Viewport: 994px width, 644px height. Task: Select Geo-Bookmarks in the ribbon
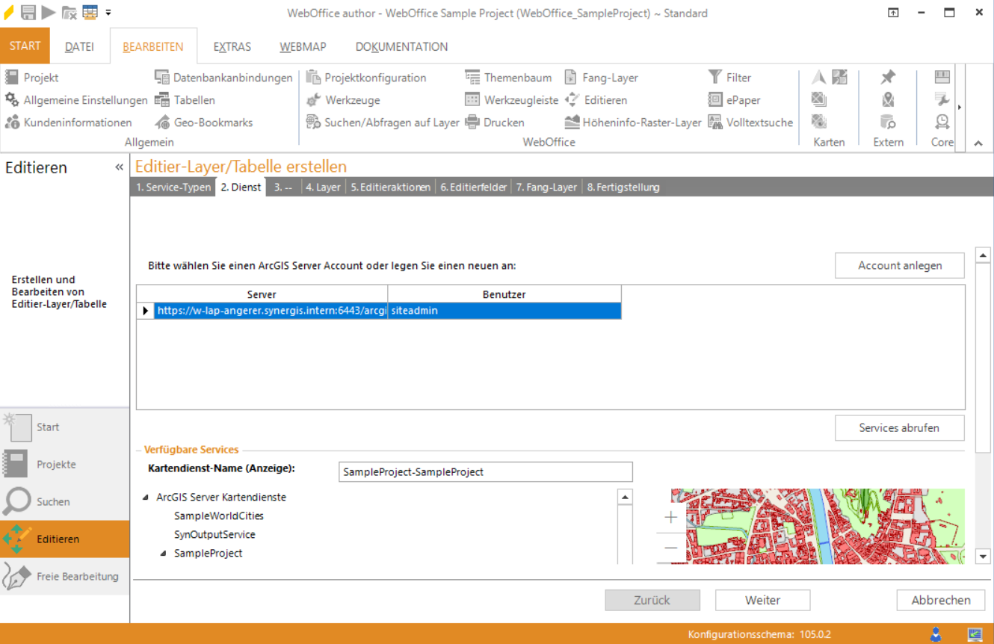pos(204,123)
